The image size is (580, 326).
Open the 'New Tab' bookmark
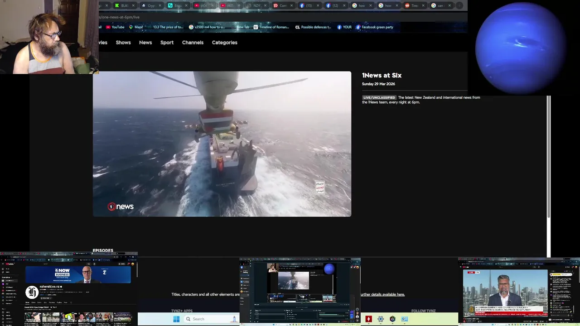pos(240,27)
